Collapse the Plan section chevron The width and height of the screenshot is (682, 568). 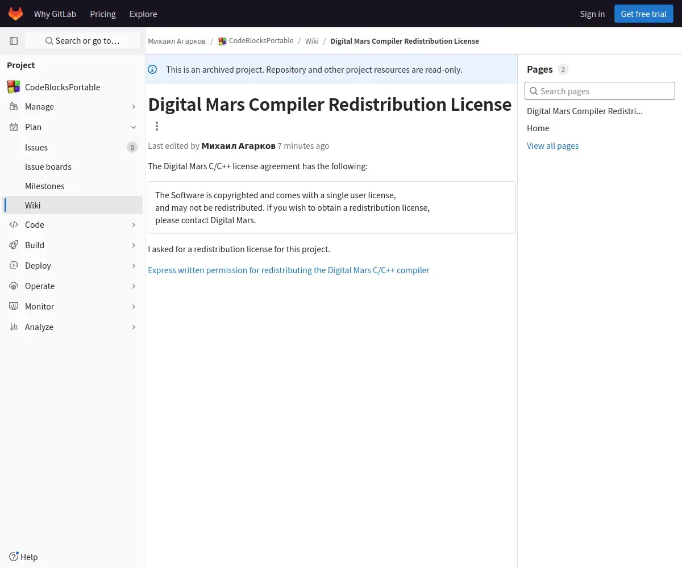[x=134, y=127]
